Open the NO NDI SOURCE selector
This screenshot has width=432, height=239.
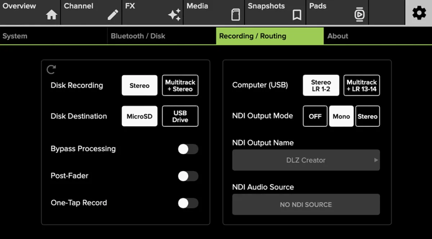point(306,205)
